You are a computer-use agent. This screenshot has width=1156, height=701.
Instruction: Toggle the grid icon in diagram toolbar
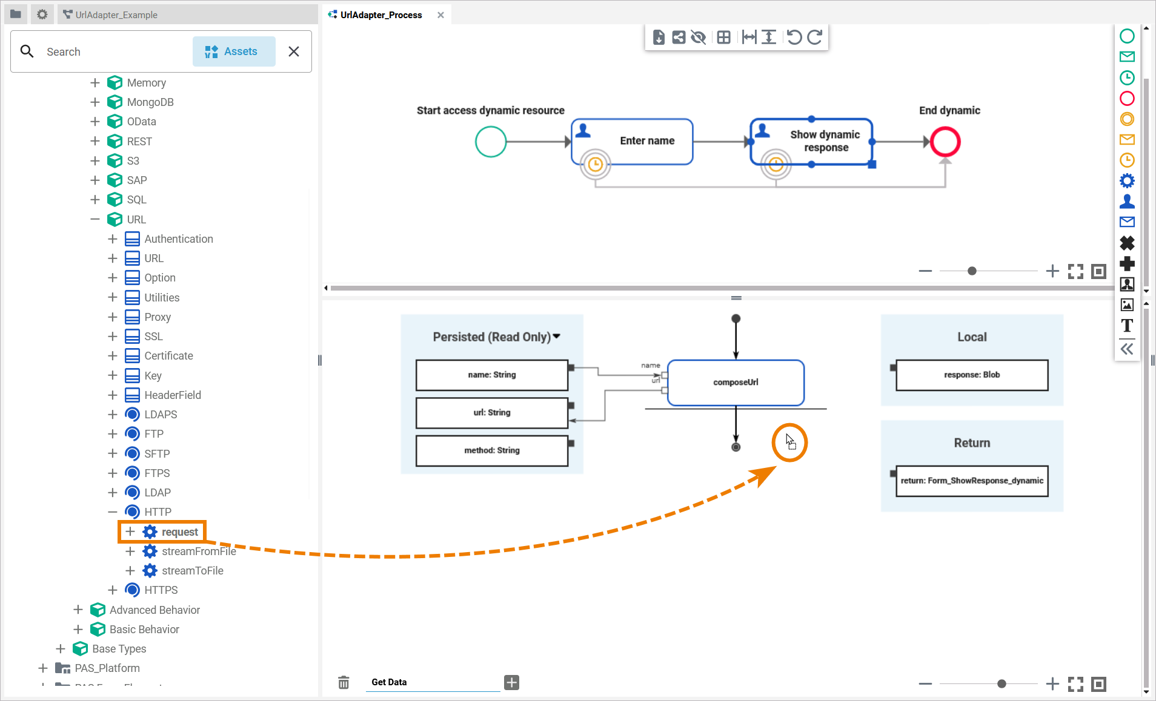[723, 38]
